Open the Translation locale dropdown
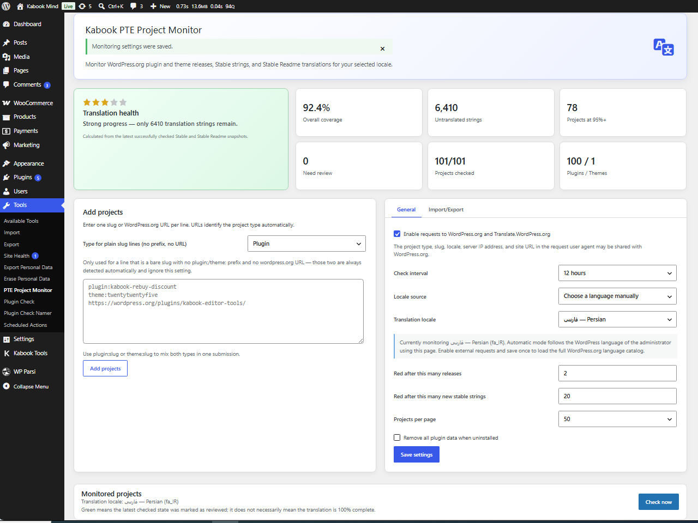This screenshot has width=698, height=523. (617, 319)
